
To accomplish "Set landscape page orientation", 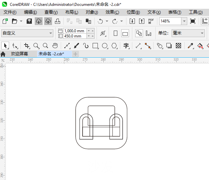I will (x=125, y=33).
